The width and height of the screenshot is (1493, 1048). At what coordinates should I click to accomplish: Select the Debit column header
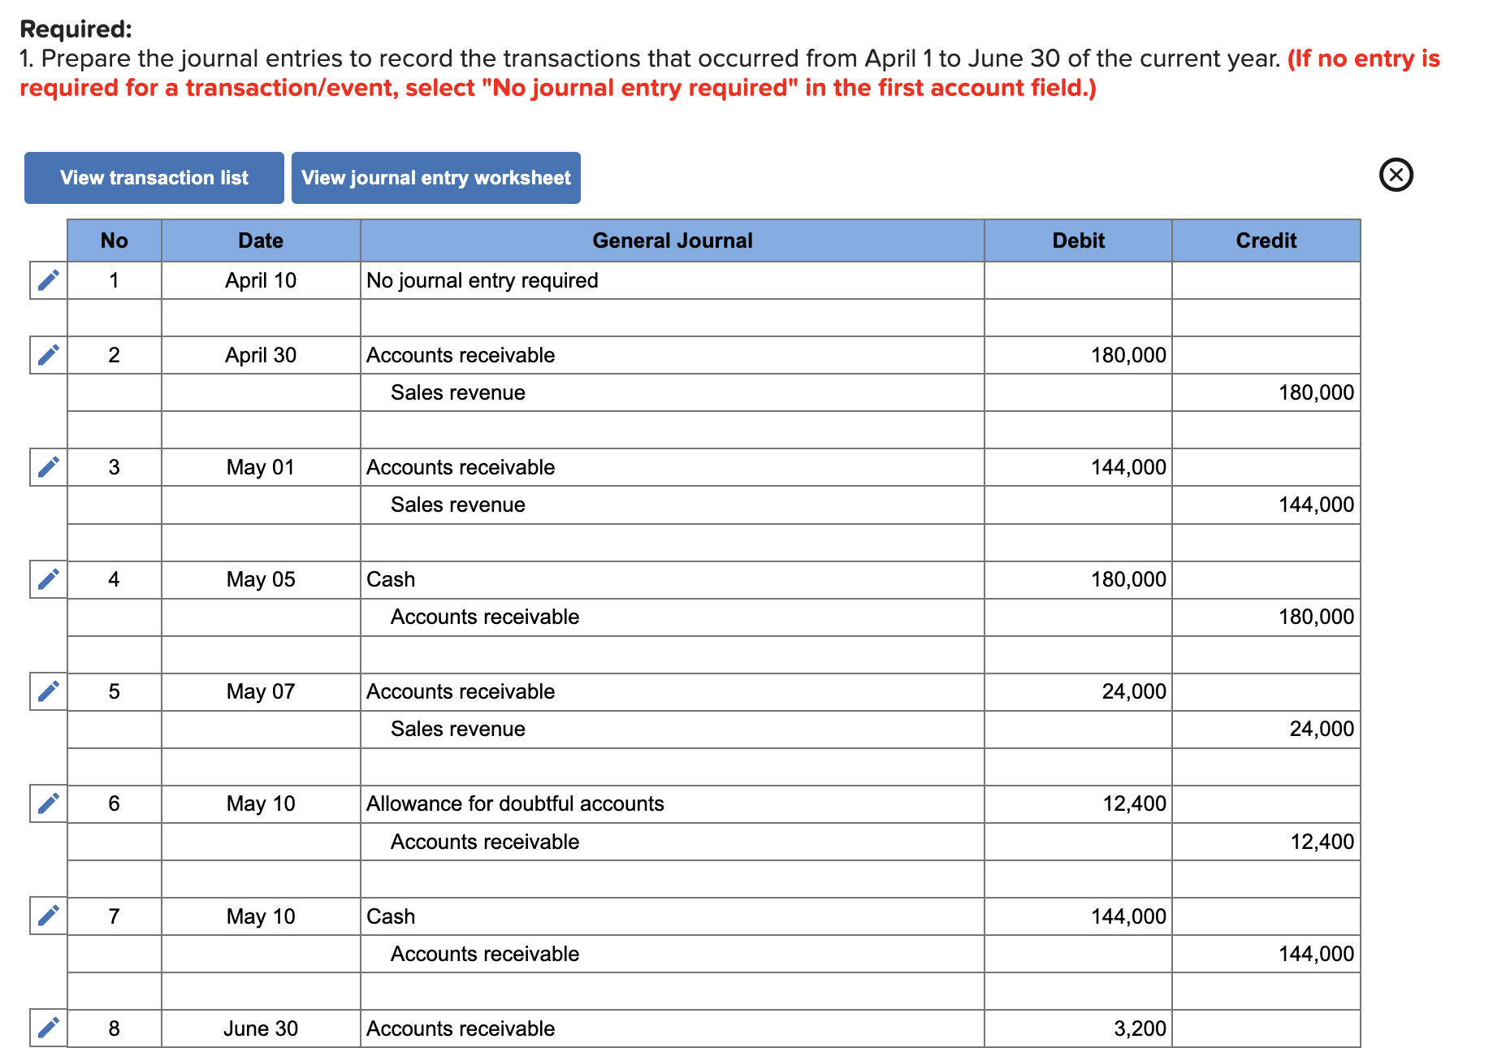tap(1077, 240)
